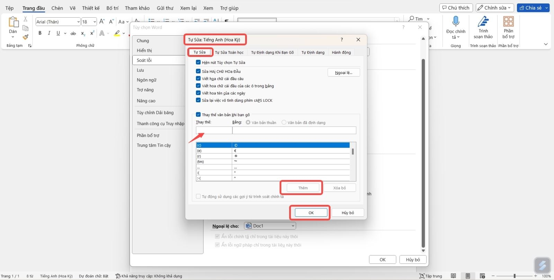Switch to Read Mode view in status bar

click(453, 276)
